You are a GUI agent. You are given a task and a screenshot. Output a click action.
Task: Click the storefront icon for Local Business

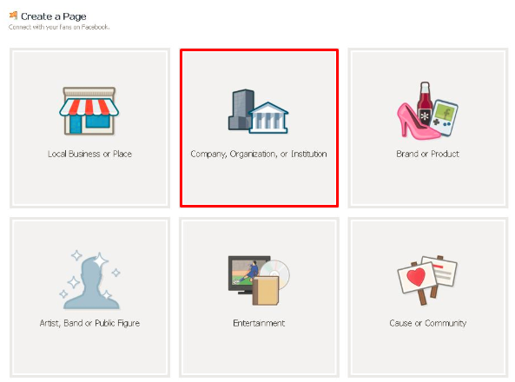tap(89, 110)
